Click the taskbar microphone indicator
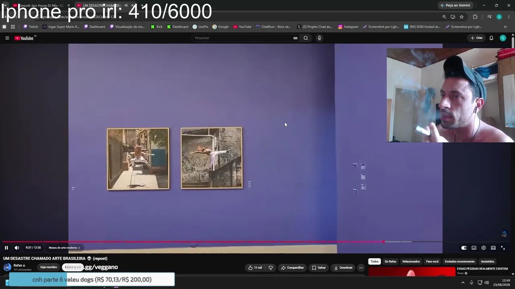This screenshot has width=515, height=289. click(x=472, y=283)
